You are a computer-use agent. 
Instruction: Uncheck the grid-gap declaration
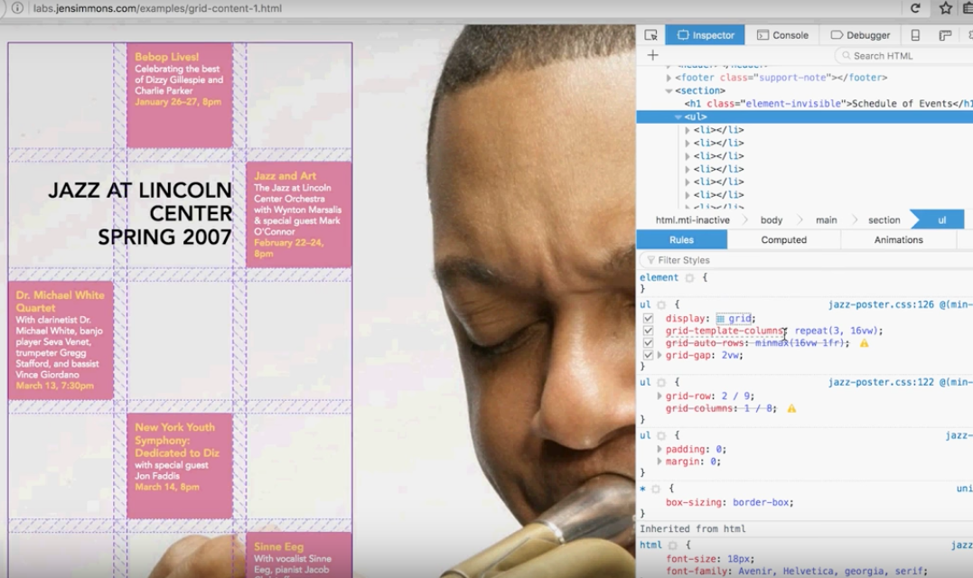coord(648,355)
